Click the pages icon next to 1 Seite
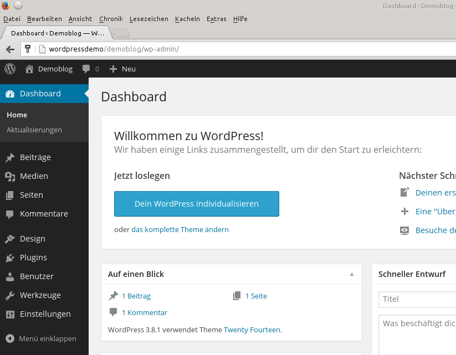 coord(237,296)
